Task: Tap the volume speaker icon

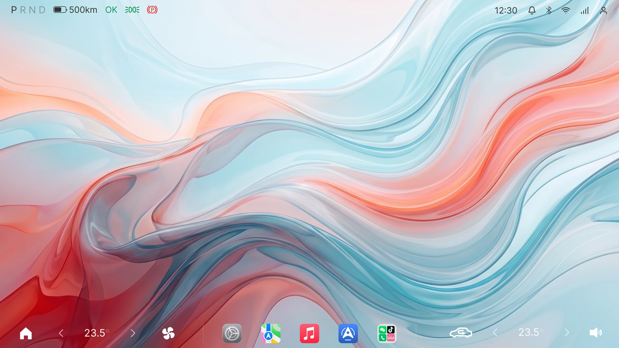Action: coord(595,333)
